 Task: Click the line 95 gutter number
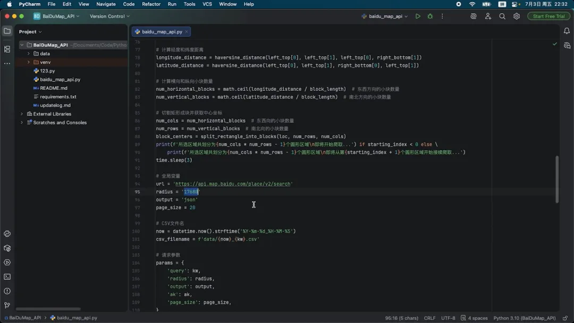coord(137,192)
